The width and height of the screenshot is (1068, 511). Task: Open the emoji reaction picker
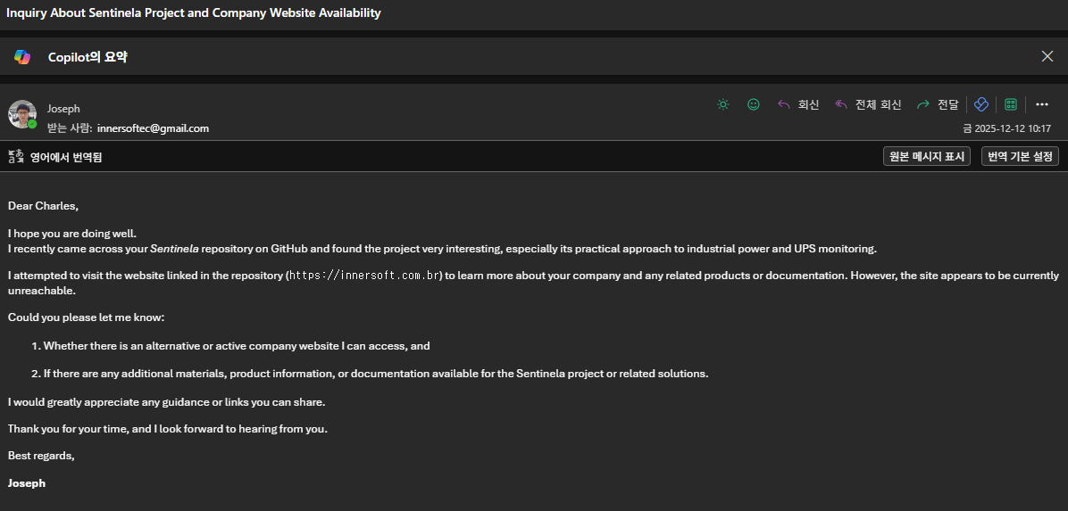[754, 104]
